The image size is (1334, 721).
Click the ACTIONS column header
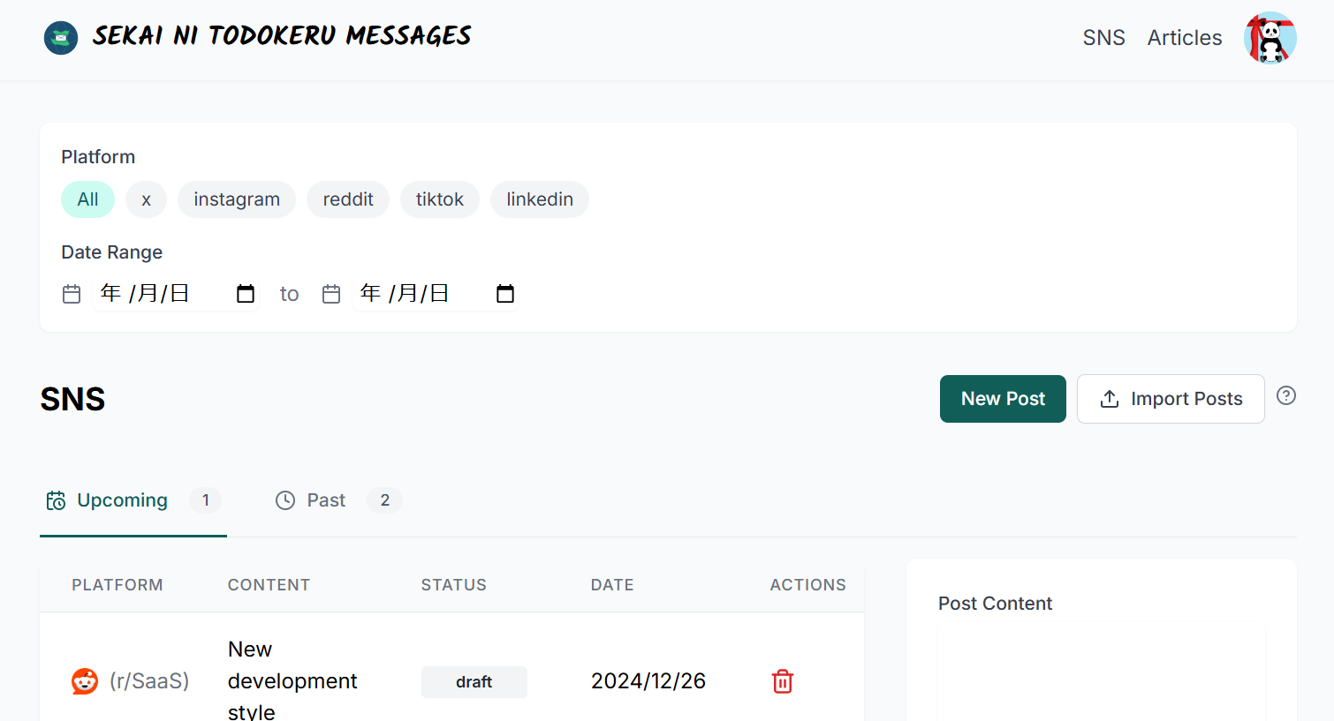[x=808, y=585]
